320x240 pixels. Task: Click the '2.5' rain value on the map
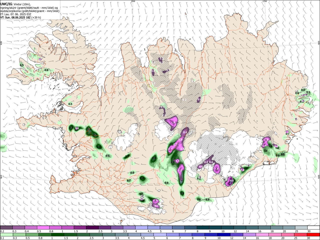(x=154, y=158)
